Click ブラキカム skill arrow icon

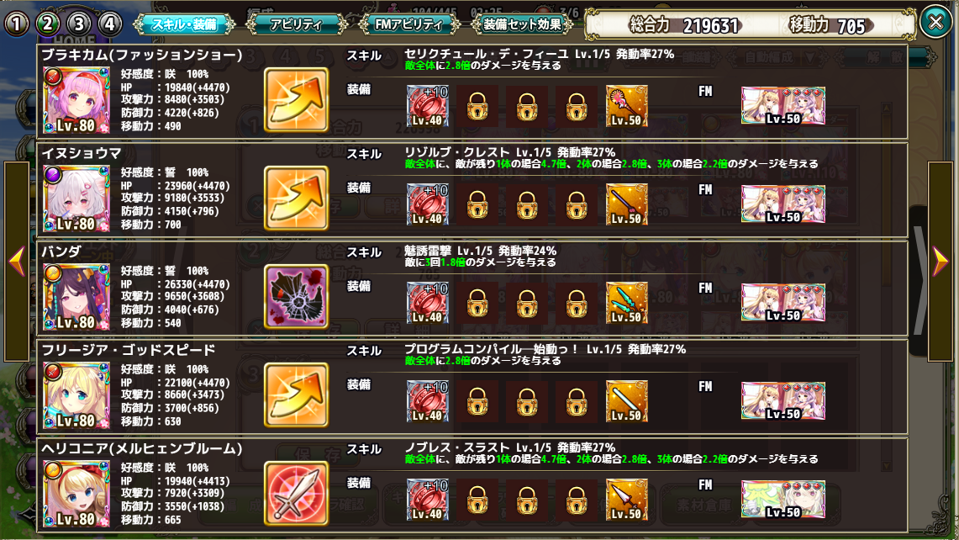pyautogui.click(x=296, y=100)
